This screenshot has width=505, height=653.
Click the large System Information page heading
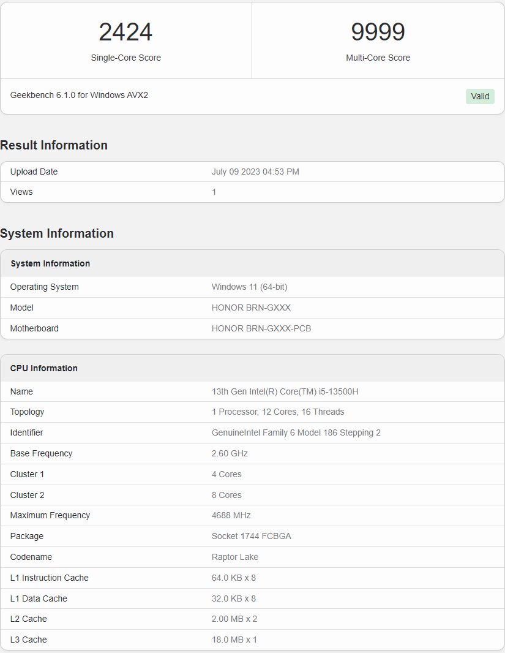(56, 233)
